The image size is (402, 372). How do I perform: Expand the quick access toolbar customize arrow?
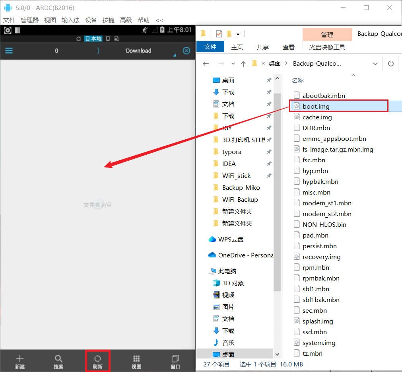(238, 34)
